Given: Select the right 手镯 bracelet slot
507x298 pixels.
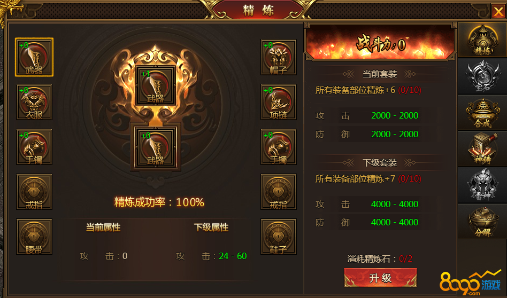Looking at the screenshot, I should pyautogui.click(x=279, y=147).
